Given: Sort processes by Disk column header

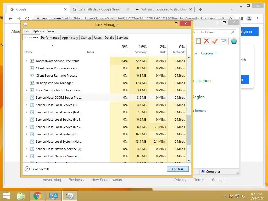Looking at the screenshot, I should pos(158,49).
